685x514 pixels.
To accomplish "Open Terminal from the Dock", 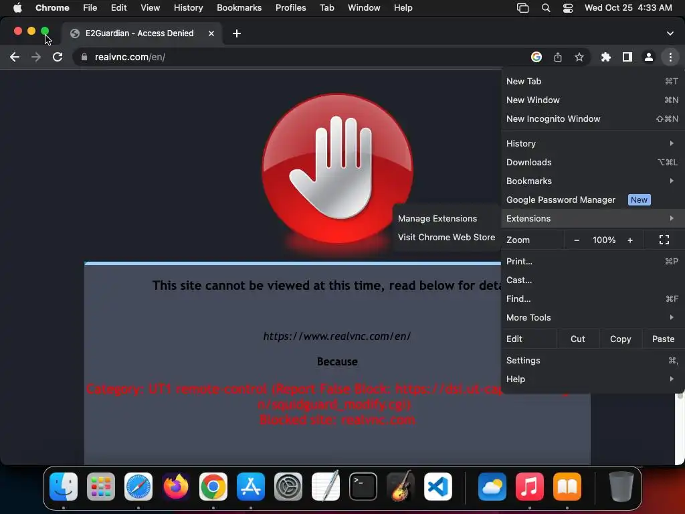I will (x=363, y=487).
